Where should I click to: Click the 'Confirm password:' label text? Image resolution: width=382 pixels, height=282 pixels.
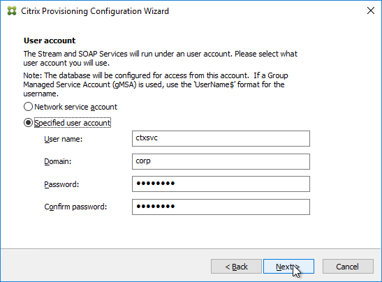point(75,207)
